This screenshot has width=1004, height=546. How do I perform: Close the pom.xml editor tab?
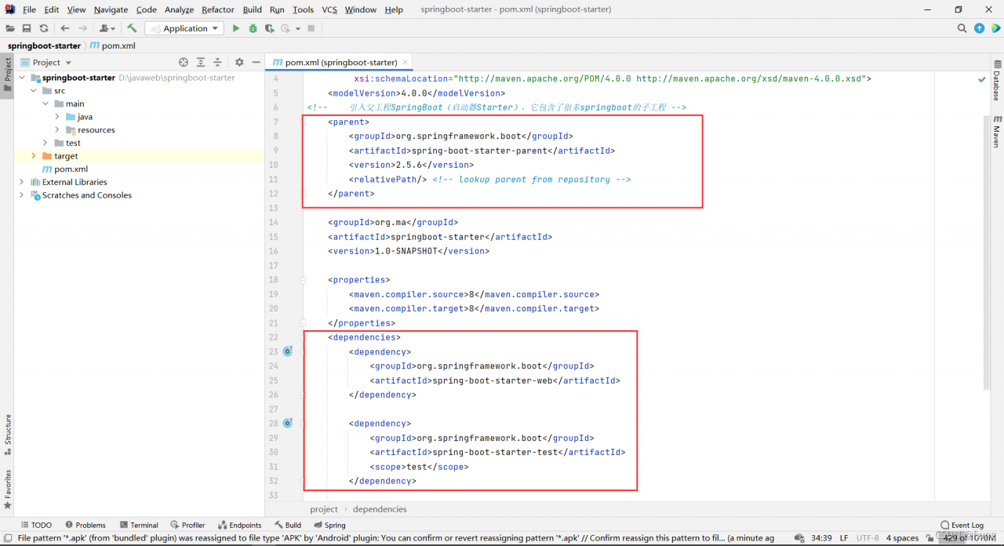coord(405,63)
